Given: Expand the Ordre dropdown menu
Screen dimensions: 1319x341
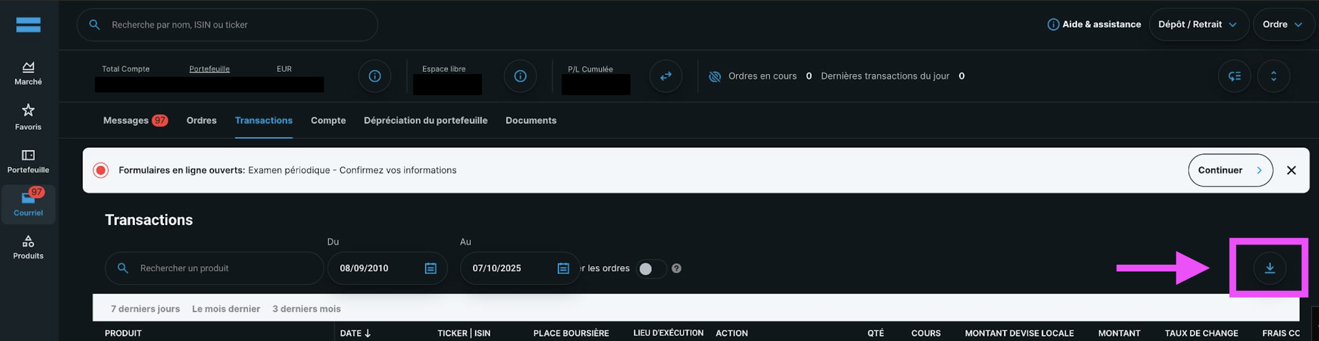Looking at the screenshot, I should coord(1282,24).
